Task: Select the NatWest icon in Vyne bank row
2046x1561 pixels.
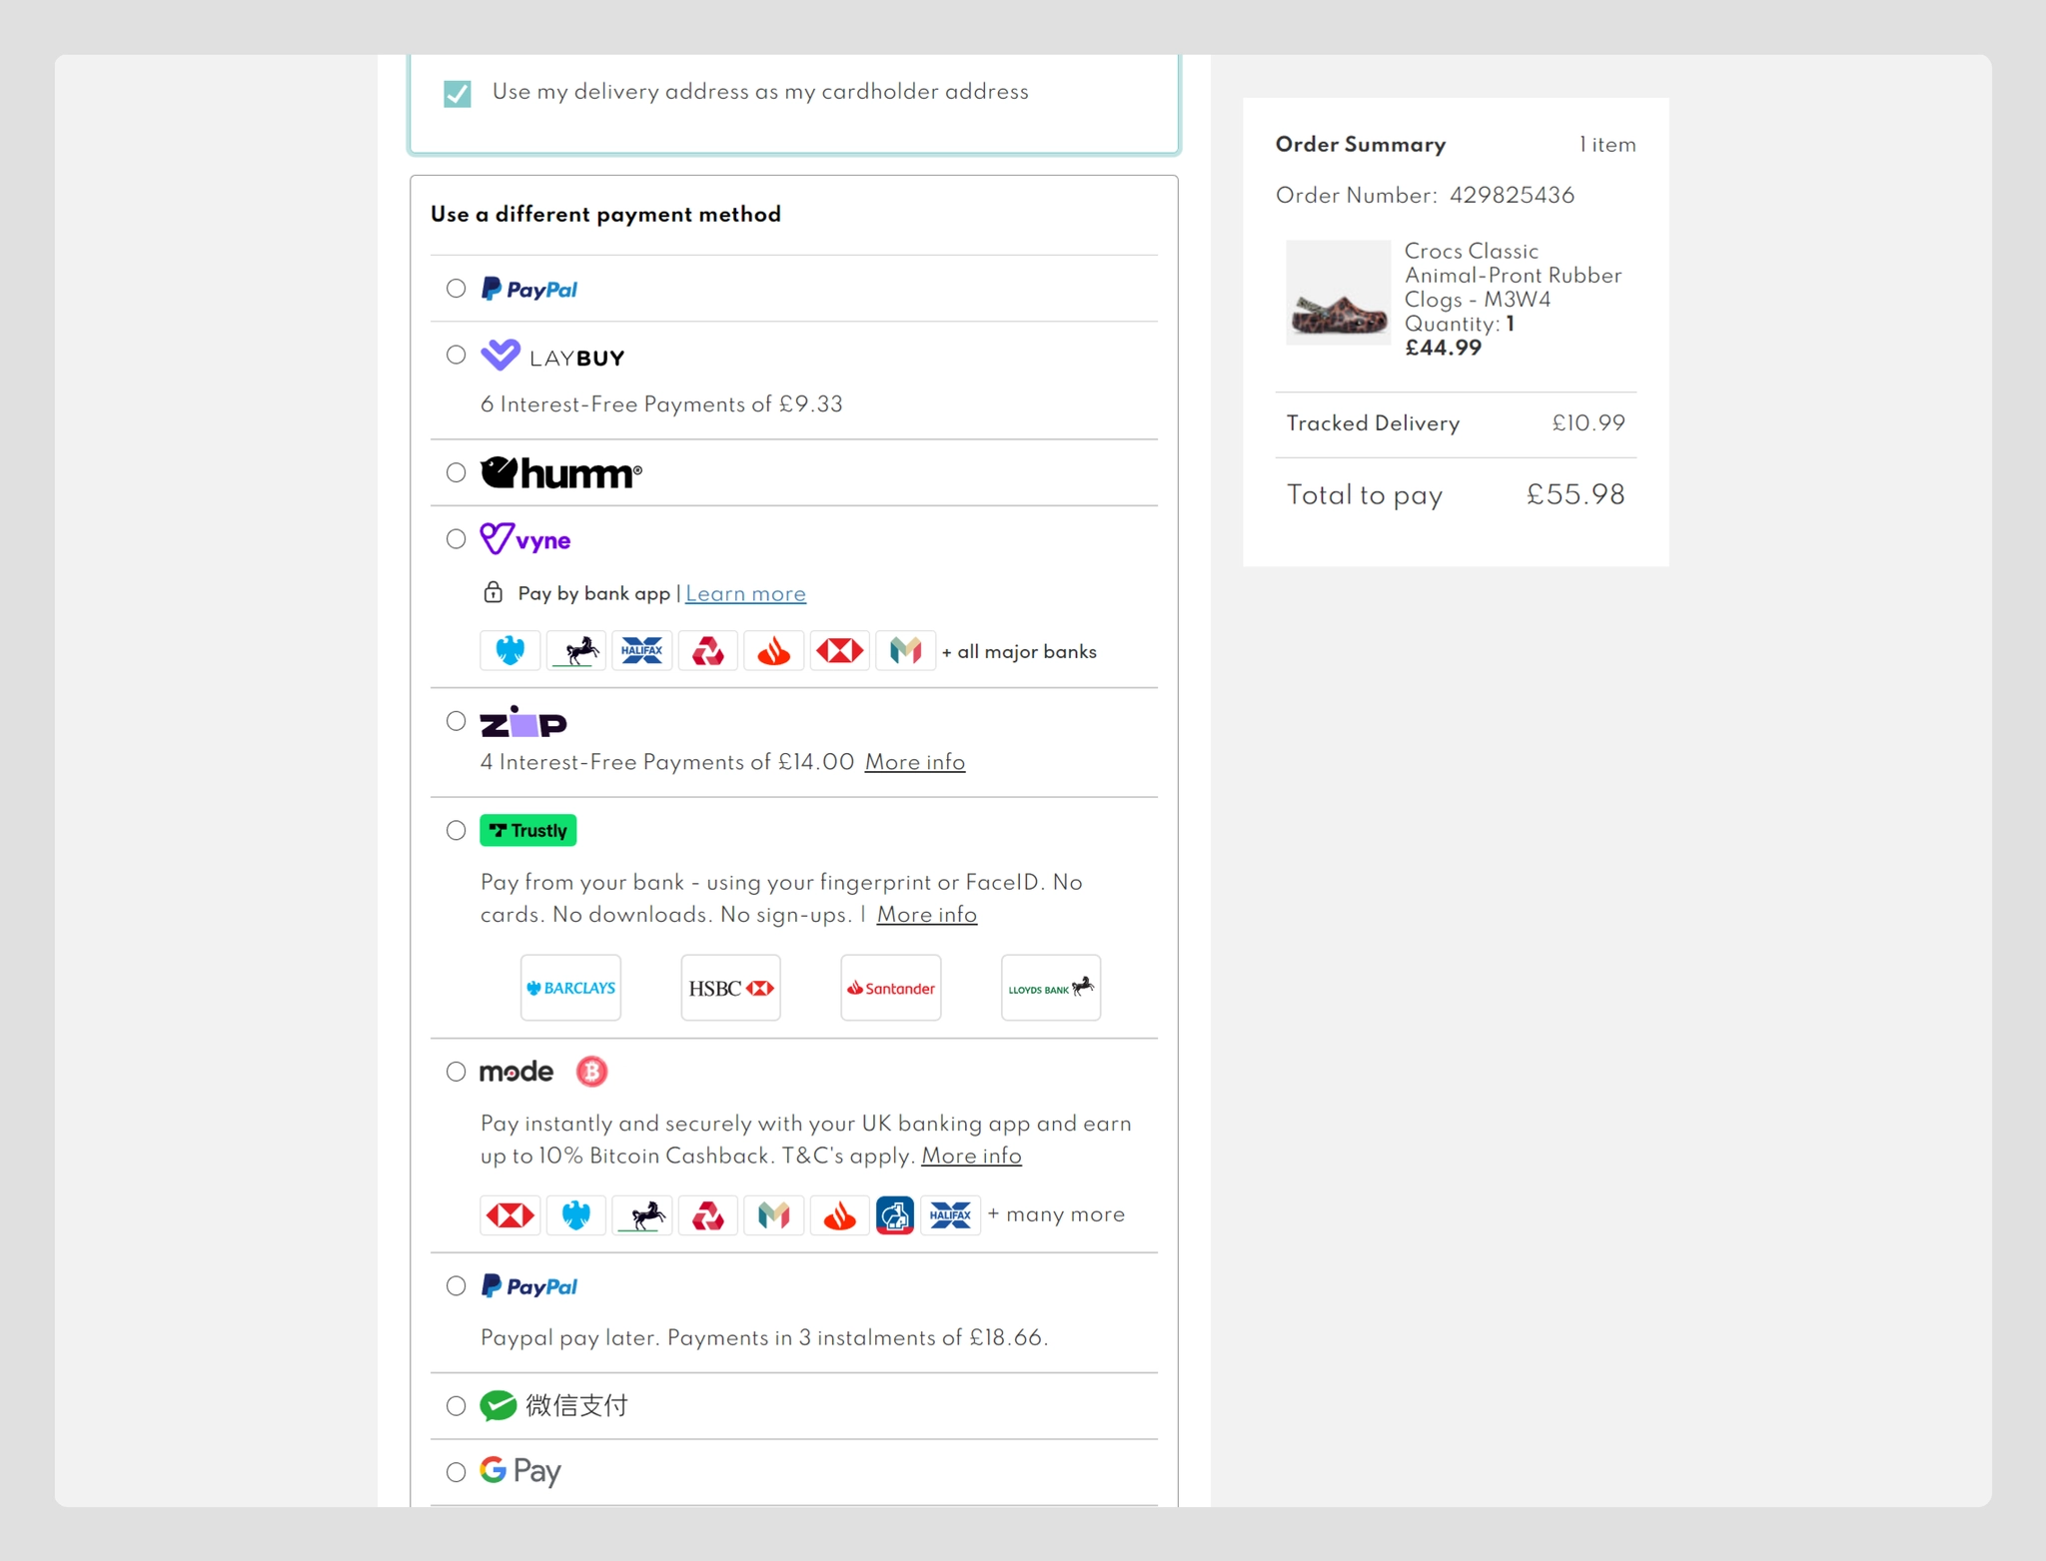Action: [x=707, y=650]
